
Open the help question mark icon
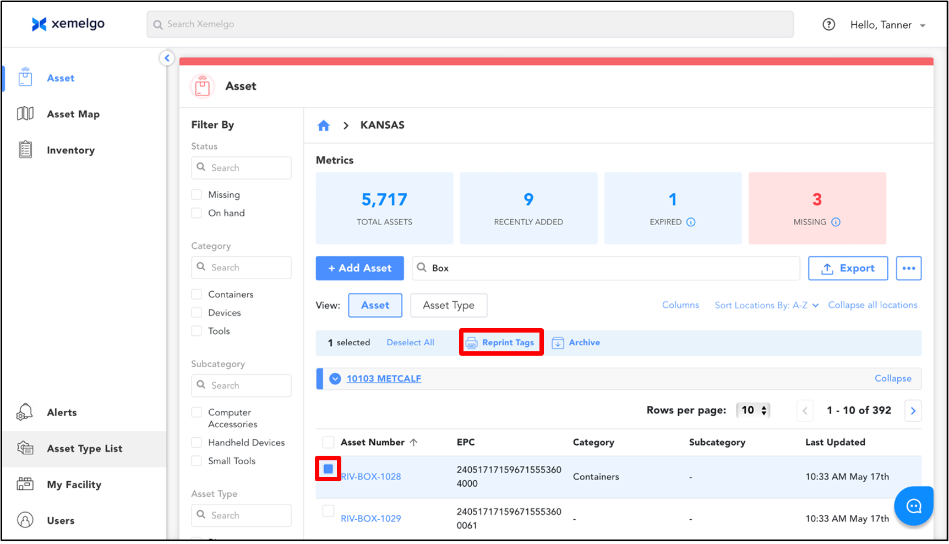tap(828, 24)
